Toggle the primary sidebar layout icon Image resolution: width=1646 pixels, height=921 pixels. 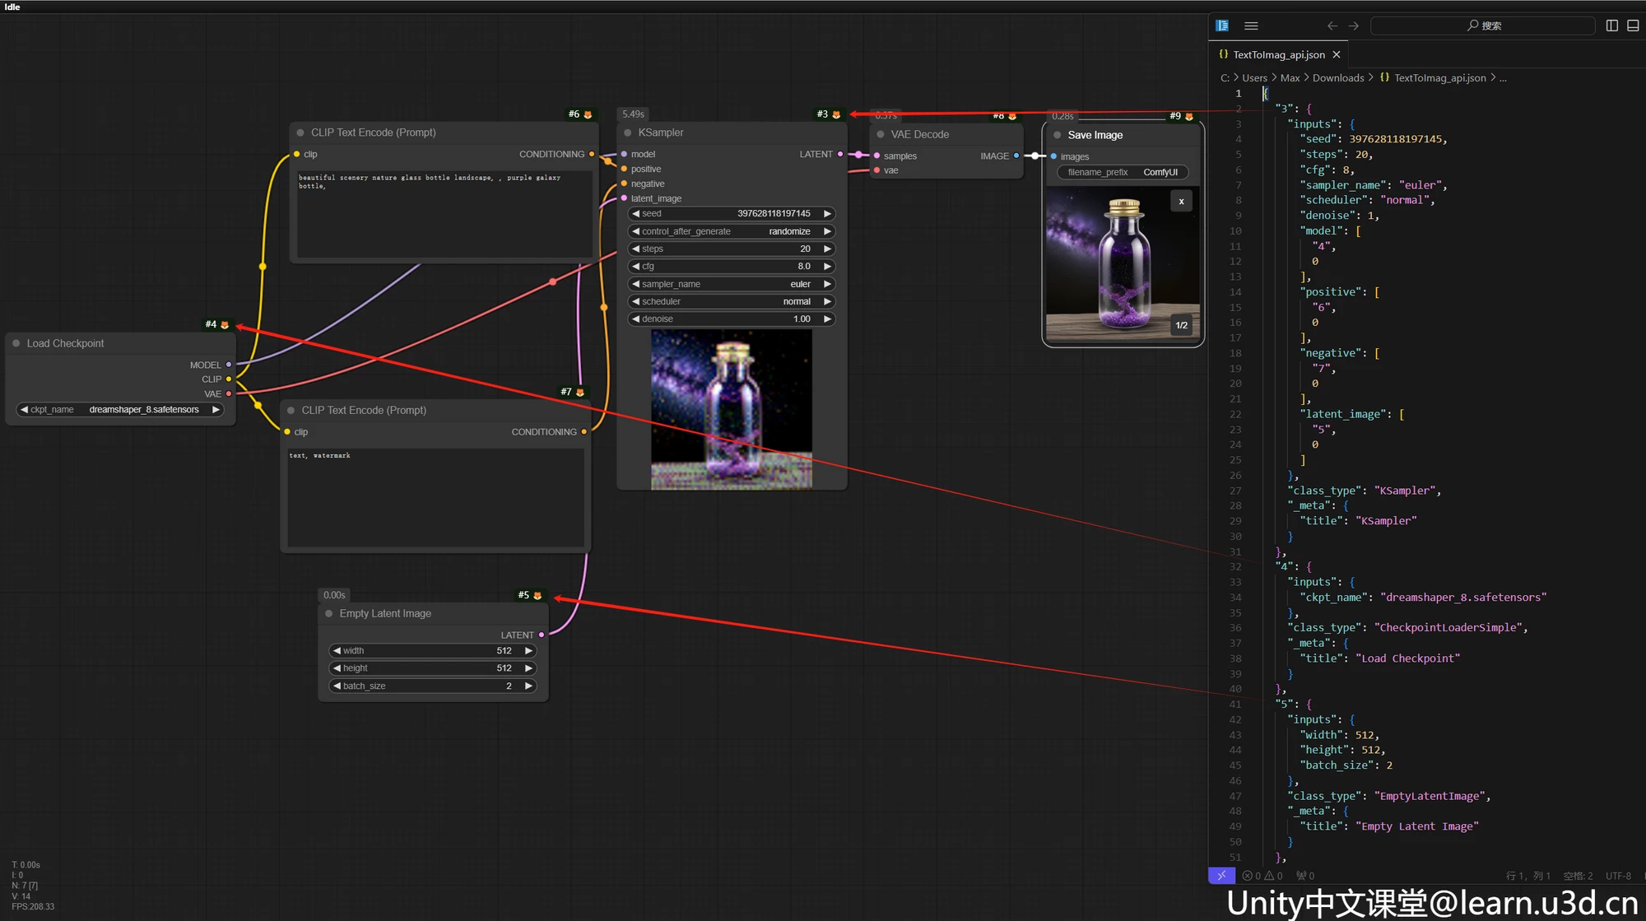tap(1611, 26)
